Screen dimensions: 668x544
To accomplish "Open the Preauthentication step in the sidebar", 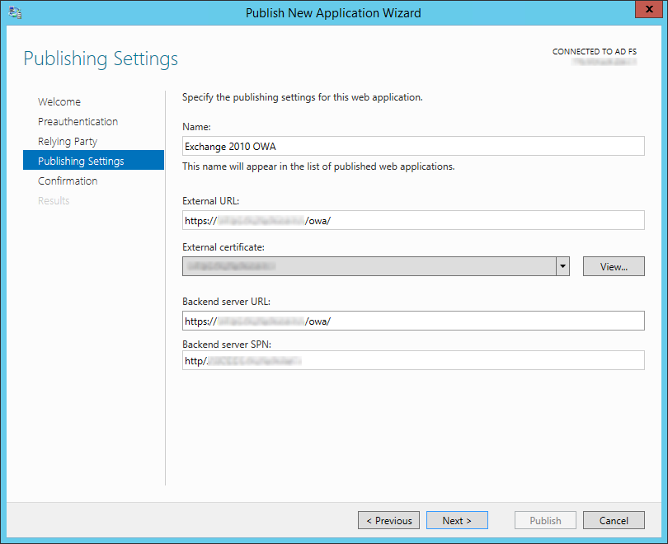I will pyautogui.click(x=78, y=122).
